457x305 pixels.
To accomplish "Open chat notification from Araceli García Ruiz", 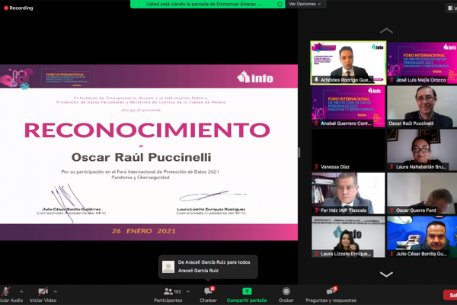I will tap(208, 266).
